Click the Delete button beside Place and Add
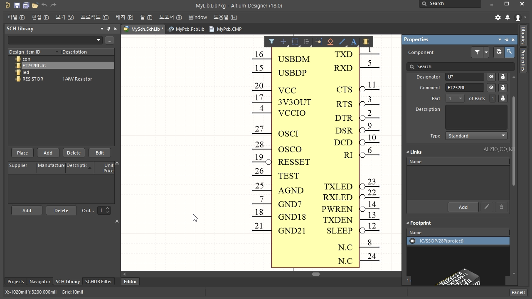This screenshot has height=299, width=532. click(x=74, y=153)
